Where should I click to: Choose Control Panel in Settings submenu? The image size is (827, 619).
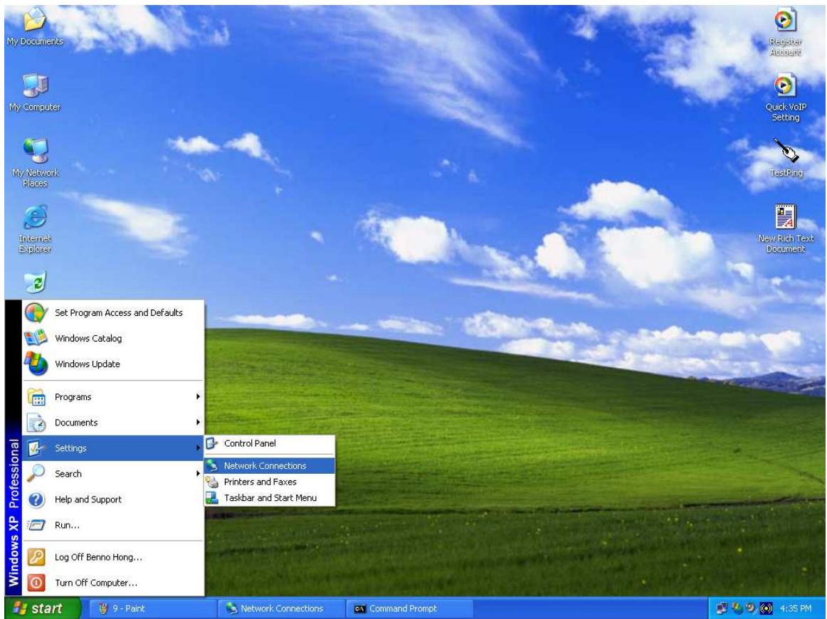click(x=269, y=443)
